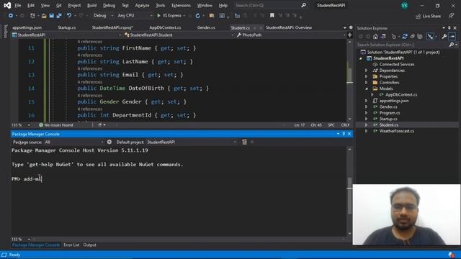Click the Open File folder icon

(44, 16)
